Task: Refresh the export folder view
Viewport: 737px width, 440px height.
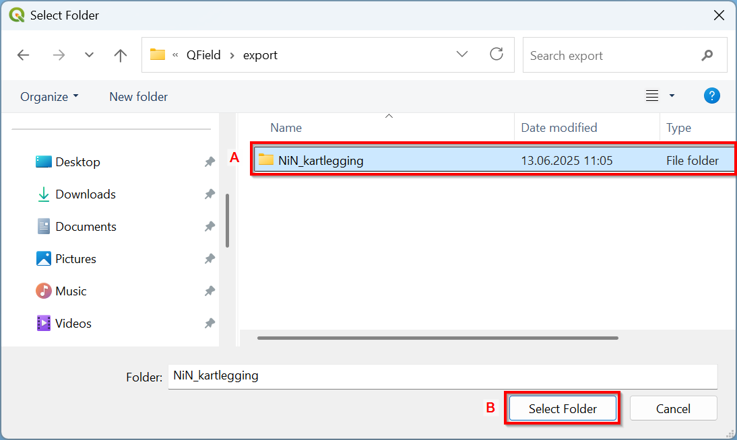Action: point(496,54)
